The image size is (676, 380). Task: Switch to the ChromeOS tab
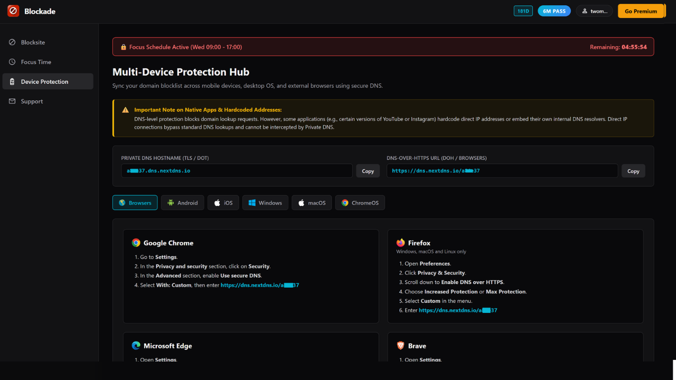point(360,203)
